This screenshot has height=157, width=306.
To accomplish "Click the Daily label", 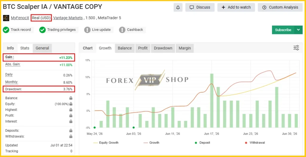I will [x=9, y=75].
